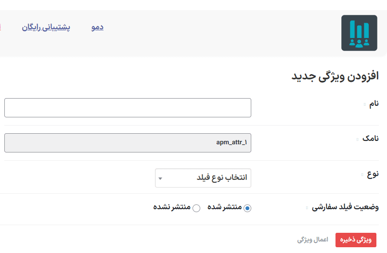Viewport: 387px width, 253px height.
Task: Click the arrow on the field type select
Action: coord(160,178)
